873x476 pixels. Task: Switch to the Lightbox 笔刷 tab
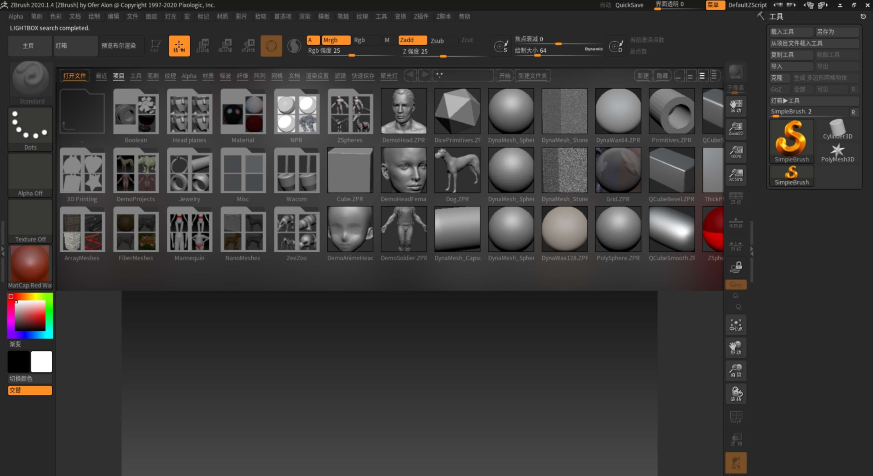(153, 76)
